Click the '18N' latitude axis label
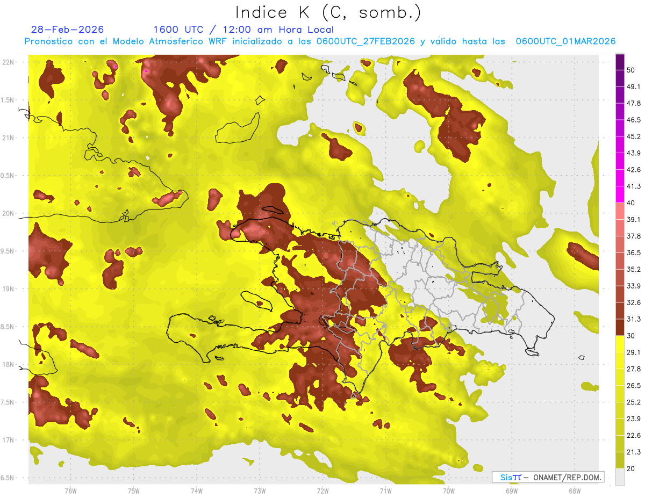The height and width of the screenshot is (498, 645). coord(9,365)
